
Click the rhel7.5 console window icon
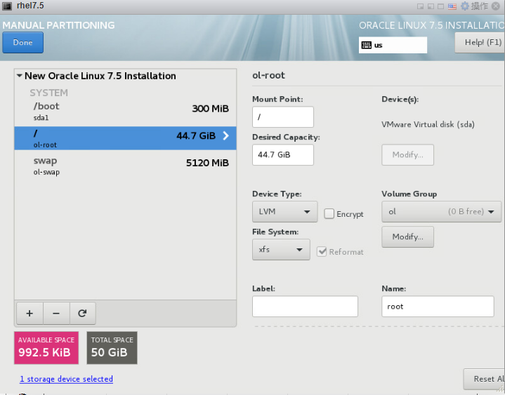pos(7,6)
